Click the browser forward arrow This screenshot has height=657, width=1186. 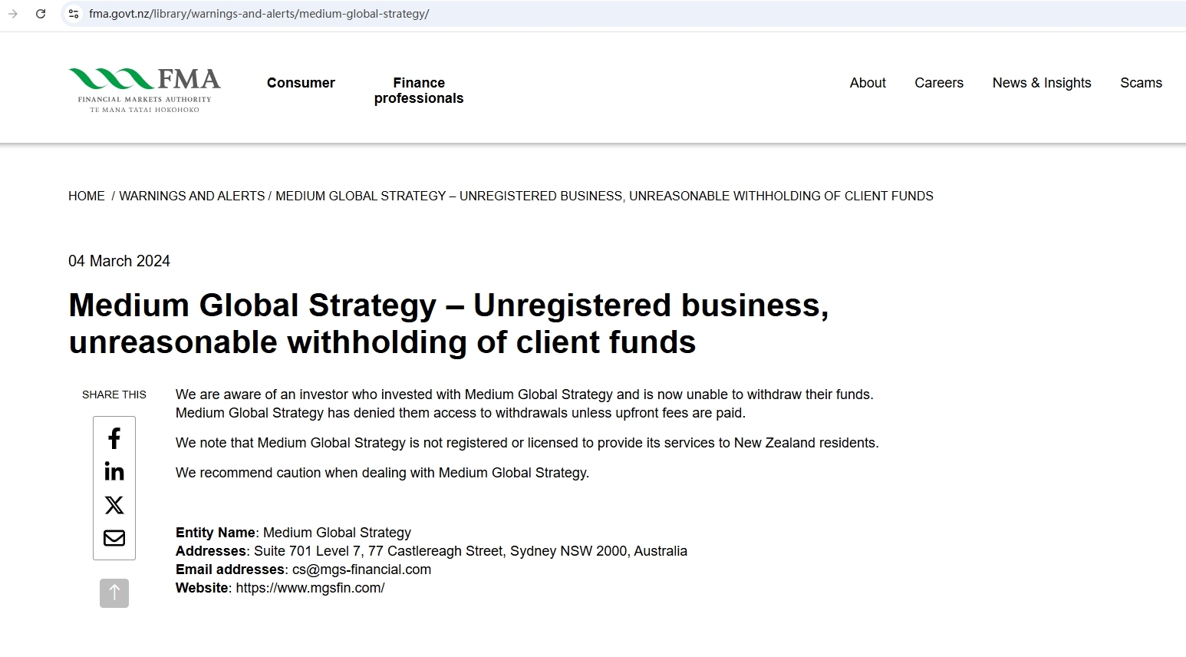(x=13, y=14)
